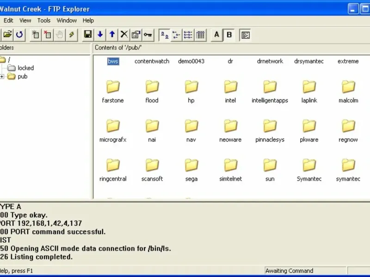Select the regnow folder icon

(x=348, y=126)
